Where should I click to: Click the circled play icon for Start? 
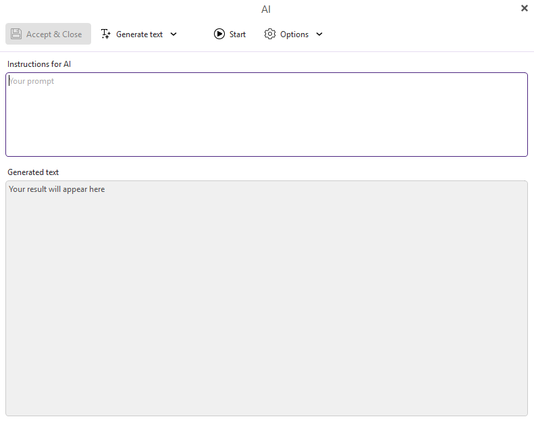[x=219, y=34]
